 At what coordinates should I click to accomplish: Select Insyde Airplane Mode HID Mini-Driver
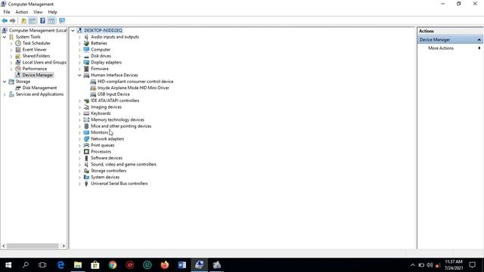tap(133, 88)
